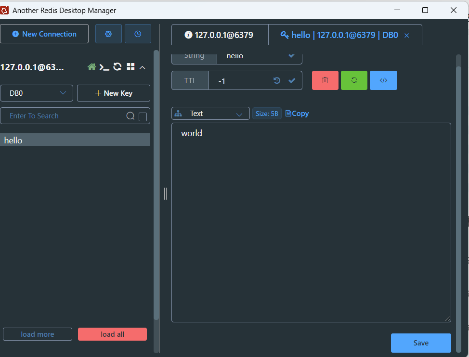The height and width of the screenshot is (357, 469).
Task: Click the right panel vertical scrollbar
Action: click(x=458, y=209)
